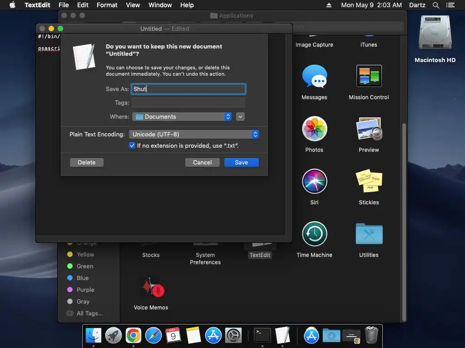Select the Blue tag in Finder sidebar

coord(78,278)
